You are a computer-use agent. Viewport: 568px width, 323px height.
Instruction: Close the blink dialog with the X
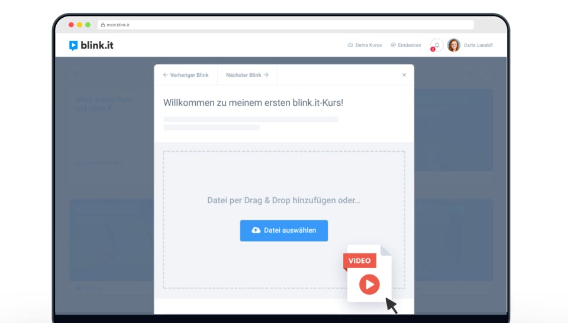click(x=404, y=75)
